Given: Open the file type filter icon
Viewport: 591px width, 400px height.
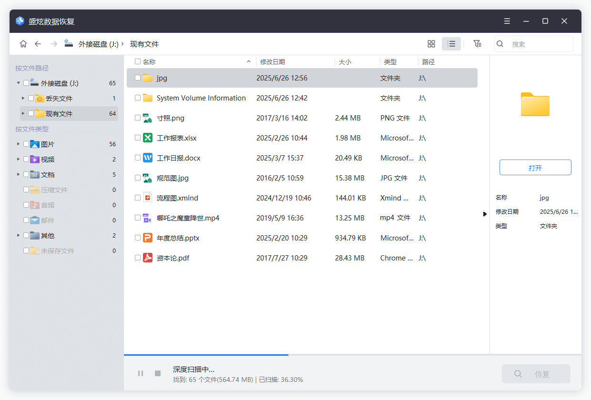Looking at the screenshot, I should (x=477, y=43).
